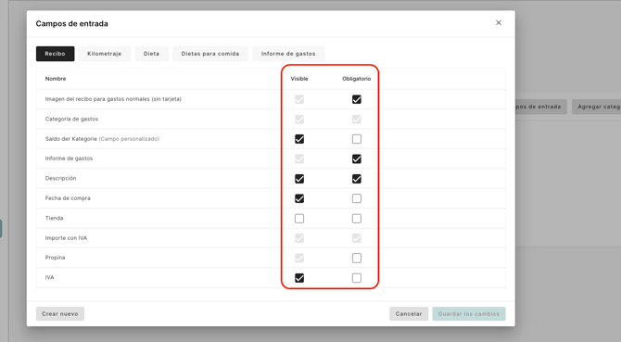Make Fecha de compra obligatory
The image size is (621, 342).
357,198
